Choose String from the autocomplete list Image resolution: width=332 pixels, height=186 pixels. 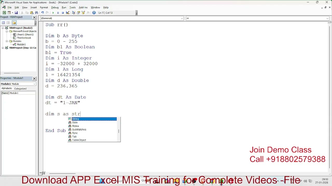click(92, 119)
